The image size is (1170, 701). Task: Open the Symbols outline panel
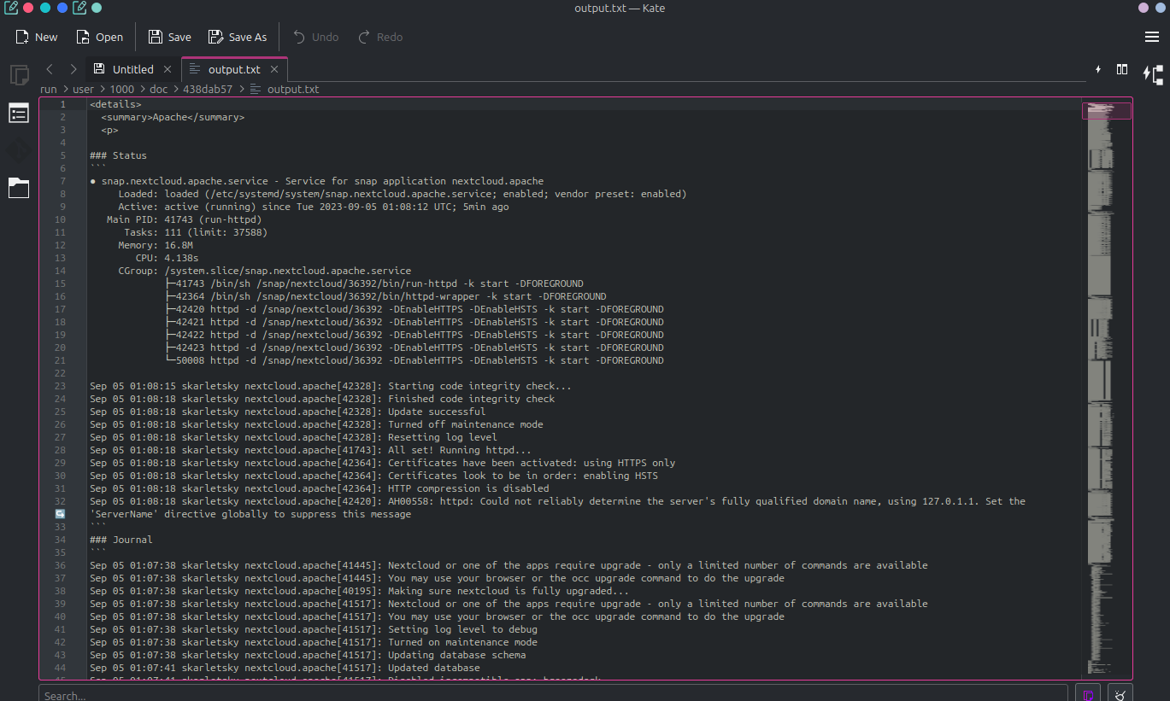(x=19, y=112)
